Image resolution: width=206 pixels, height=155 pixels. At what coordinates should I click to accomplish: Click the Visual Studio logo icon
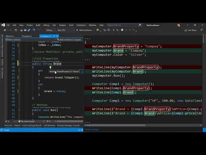(3, 25)
